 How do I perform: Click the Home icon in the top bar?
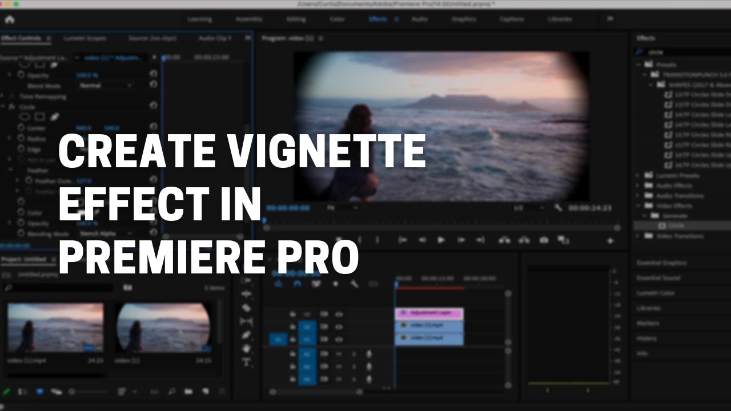[9, 19]
